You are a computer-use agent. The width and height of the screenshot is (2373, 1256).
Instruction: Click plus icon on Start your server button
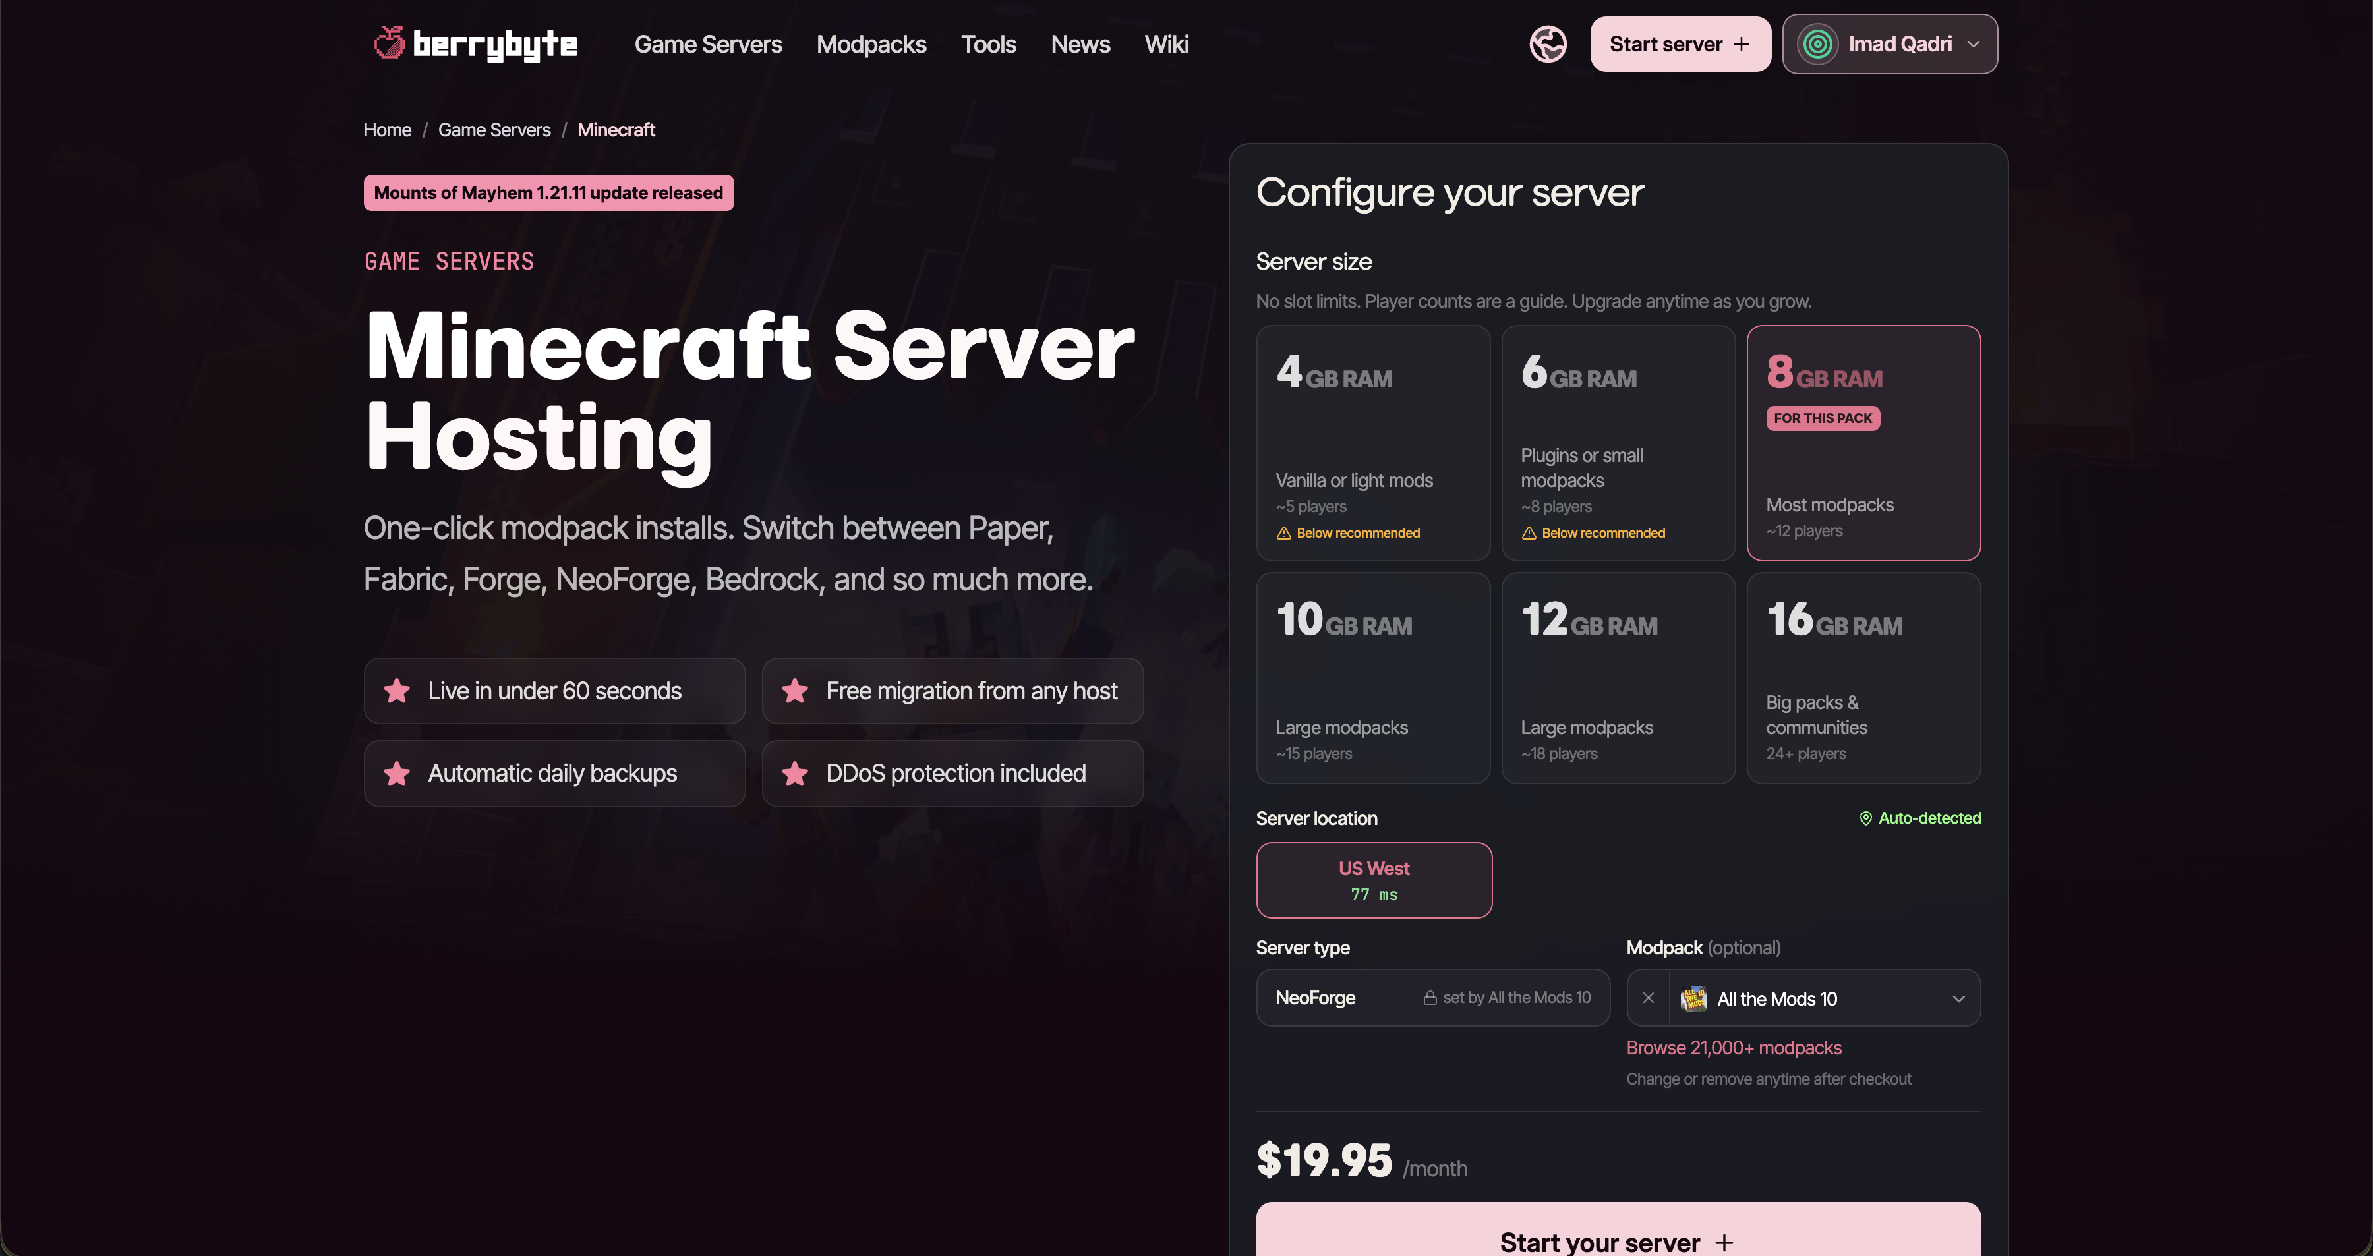pyautogui.click(x=1724, y=1243)
